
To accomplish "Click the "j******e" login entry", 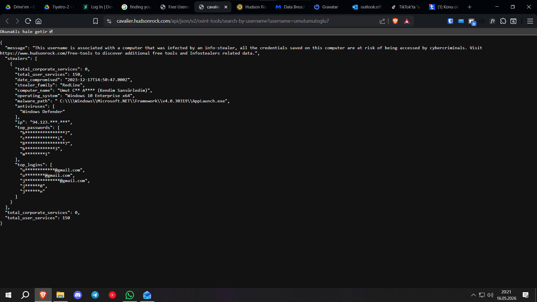I will [32, 191].
